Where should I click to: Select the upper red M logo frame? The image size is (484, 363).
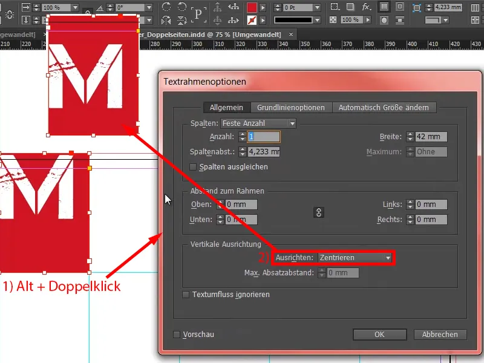[x=93, y=75]
